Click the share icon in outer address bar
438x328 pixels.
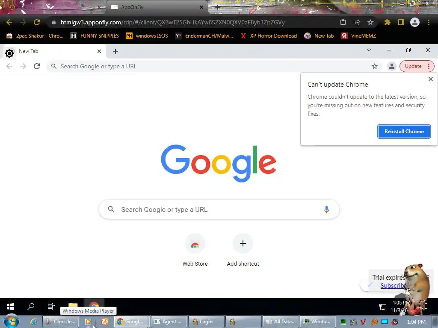[357, 22]
